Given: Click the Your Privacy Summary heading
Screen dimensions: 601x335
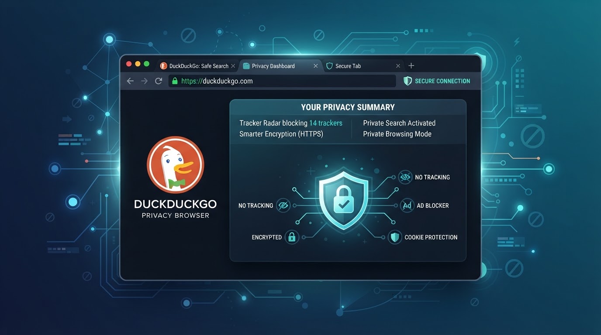Looking at the screenshot, I should 348,107.
